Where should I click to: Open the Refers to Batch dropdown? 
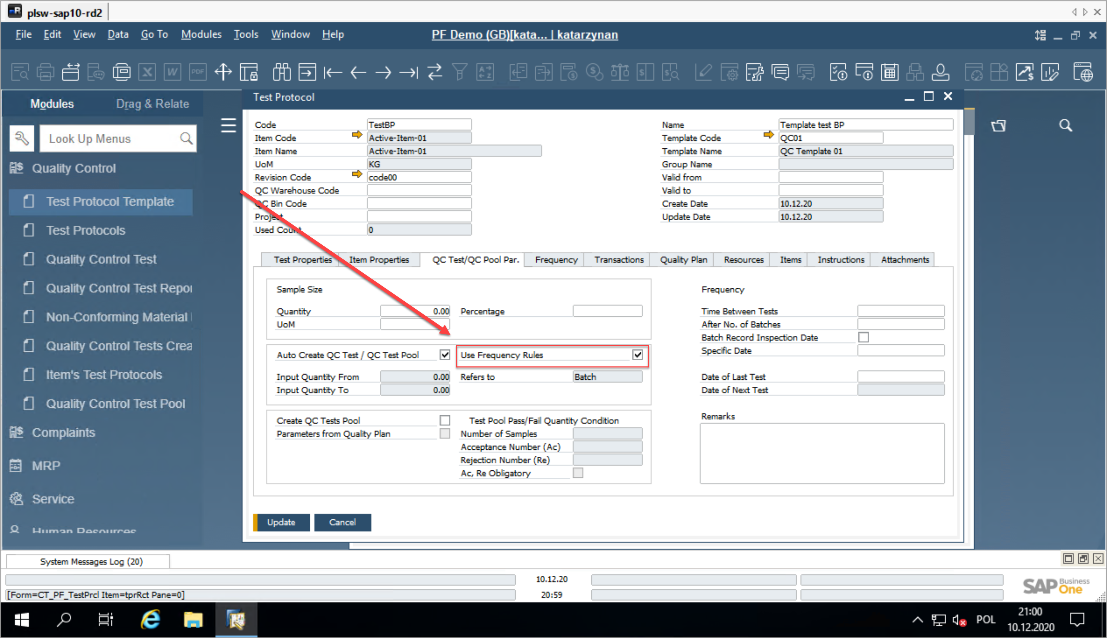tap(607, 377)
